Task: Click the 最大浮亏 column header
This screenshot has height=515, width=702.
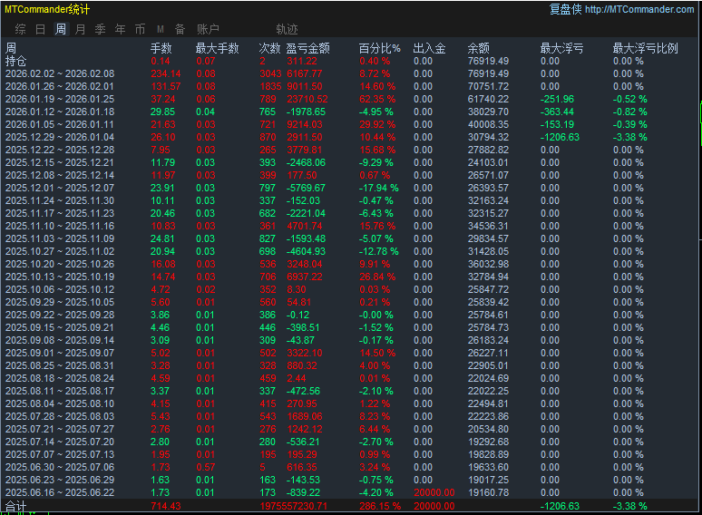Action: (561, 48)
